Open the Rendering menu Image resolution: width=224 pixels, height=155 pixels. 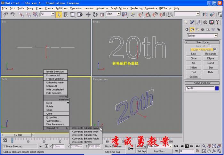(x=136, y=8)
